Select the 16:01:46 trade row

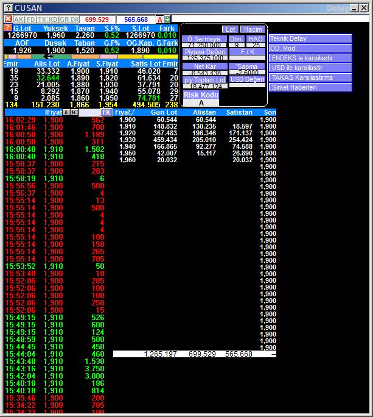55,127
